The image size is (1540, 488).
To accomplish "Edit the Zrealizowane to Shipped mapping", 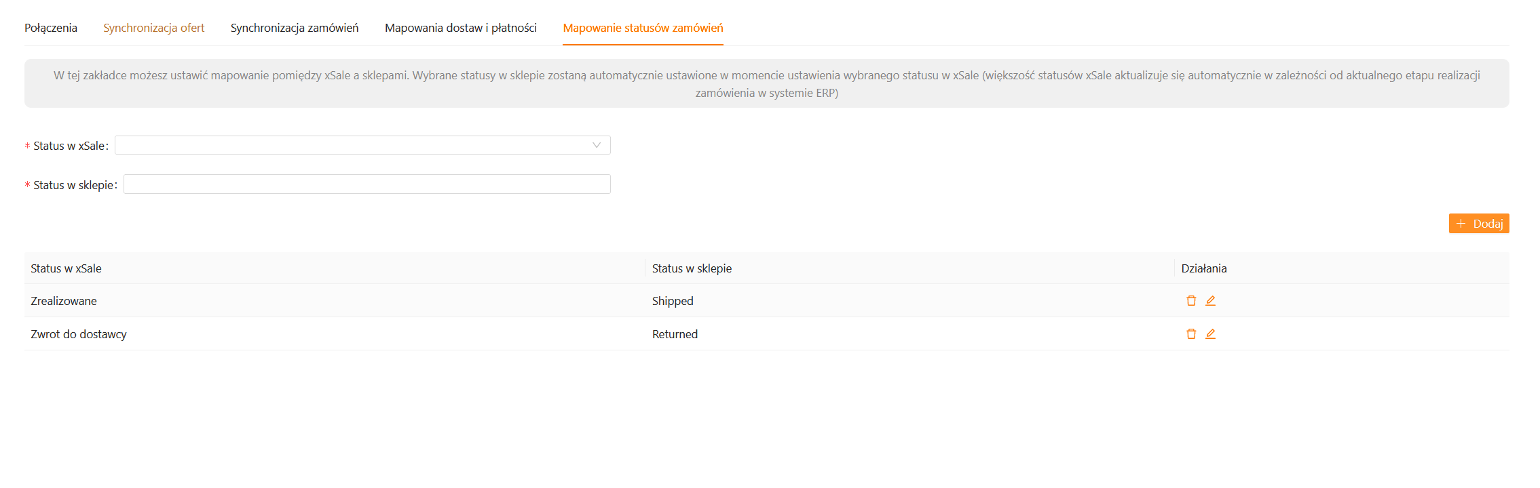I will 1210,301.
